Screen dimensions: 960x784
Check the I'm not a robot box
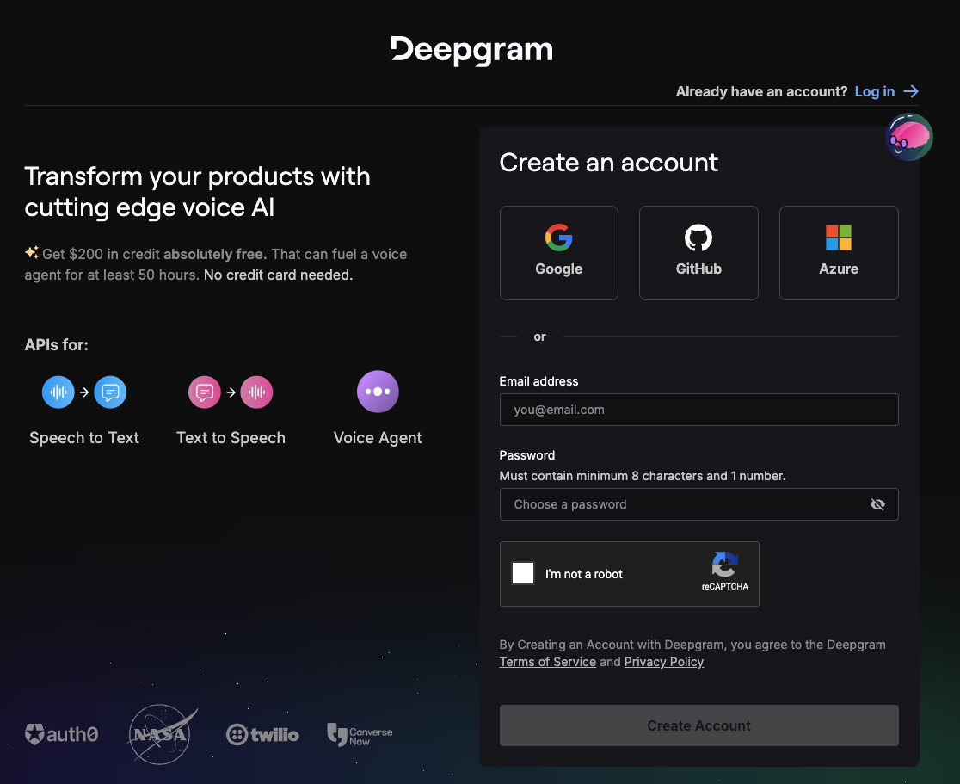tap(523, 573)
